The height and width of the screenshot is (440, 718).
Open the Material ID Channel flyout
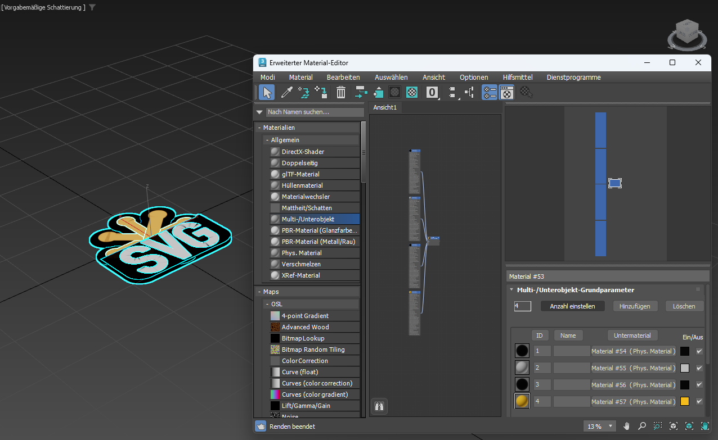click(x=432, y=92)
